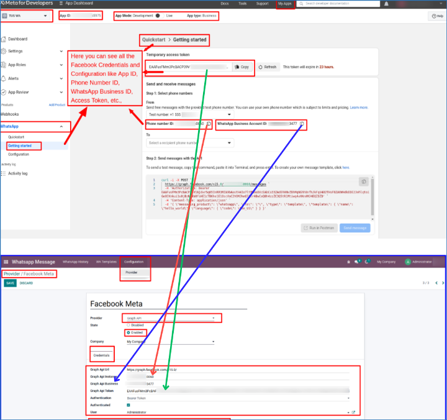
Task: Open the Odoo conversations icon
Action: [357, 262]
